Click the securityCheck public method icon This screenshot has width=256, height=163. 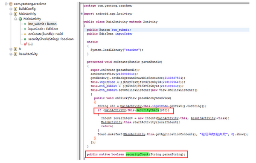click(x=25, y=39)
